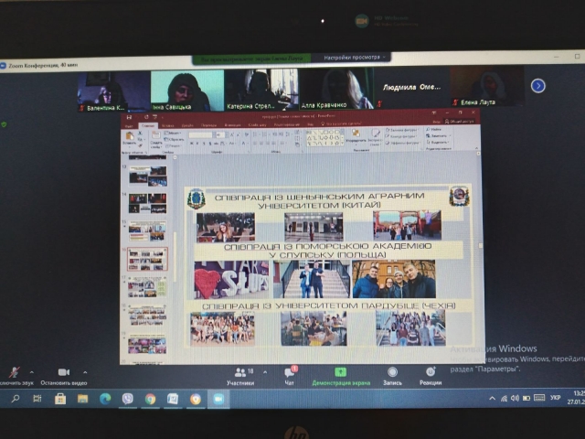Viewport: 585px width, 439px height.
Task: Select slide 18 thumbnail
Action: tap(147, 316)
